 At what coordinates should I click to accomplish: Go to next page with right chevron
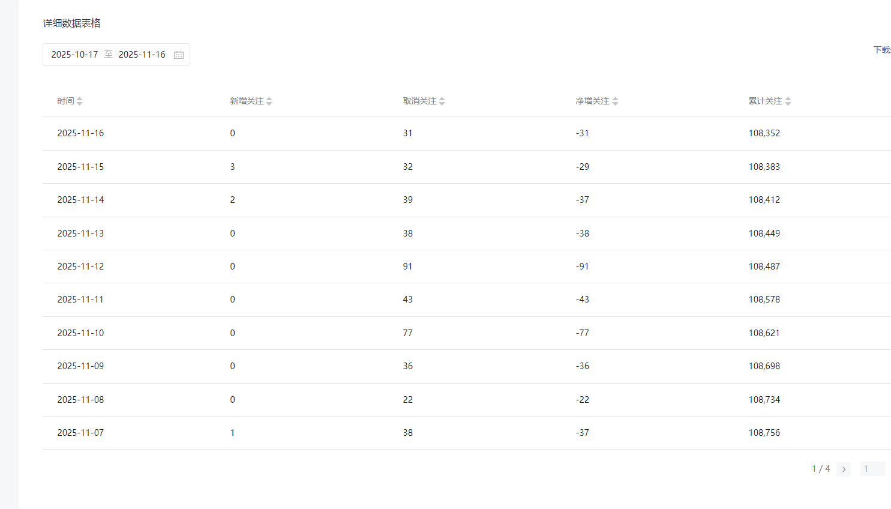[x=844, y=469]
